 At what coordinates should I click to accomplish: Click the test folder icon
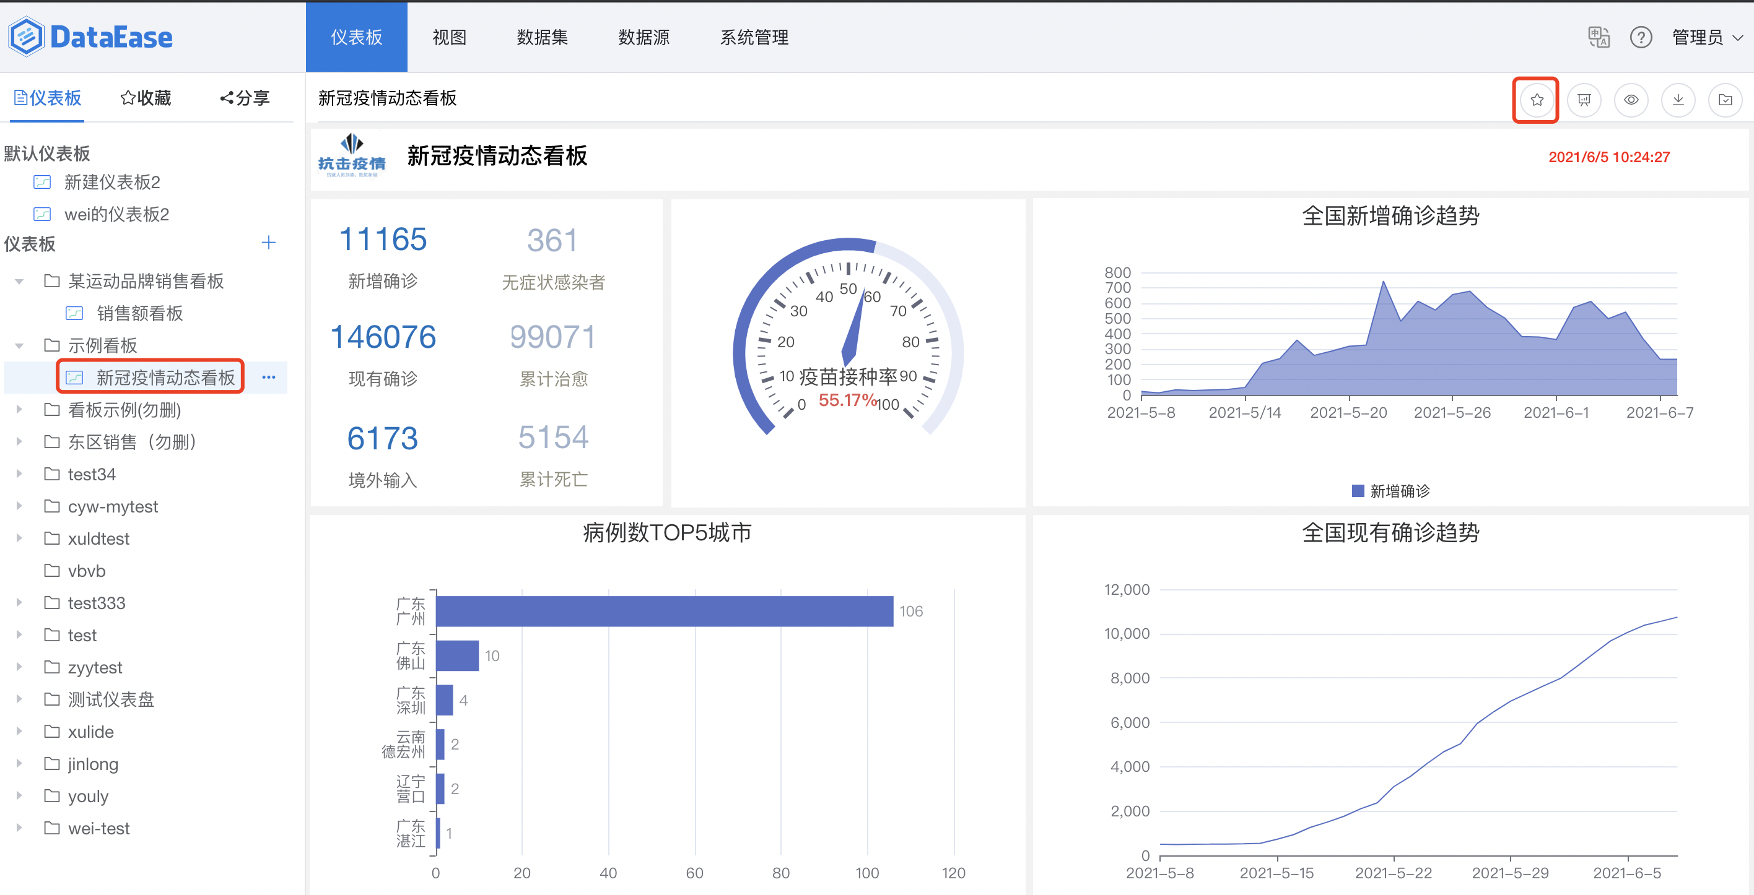[52, 635]
